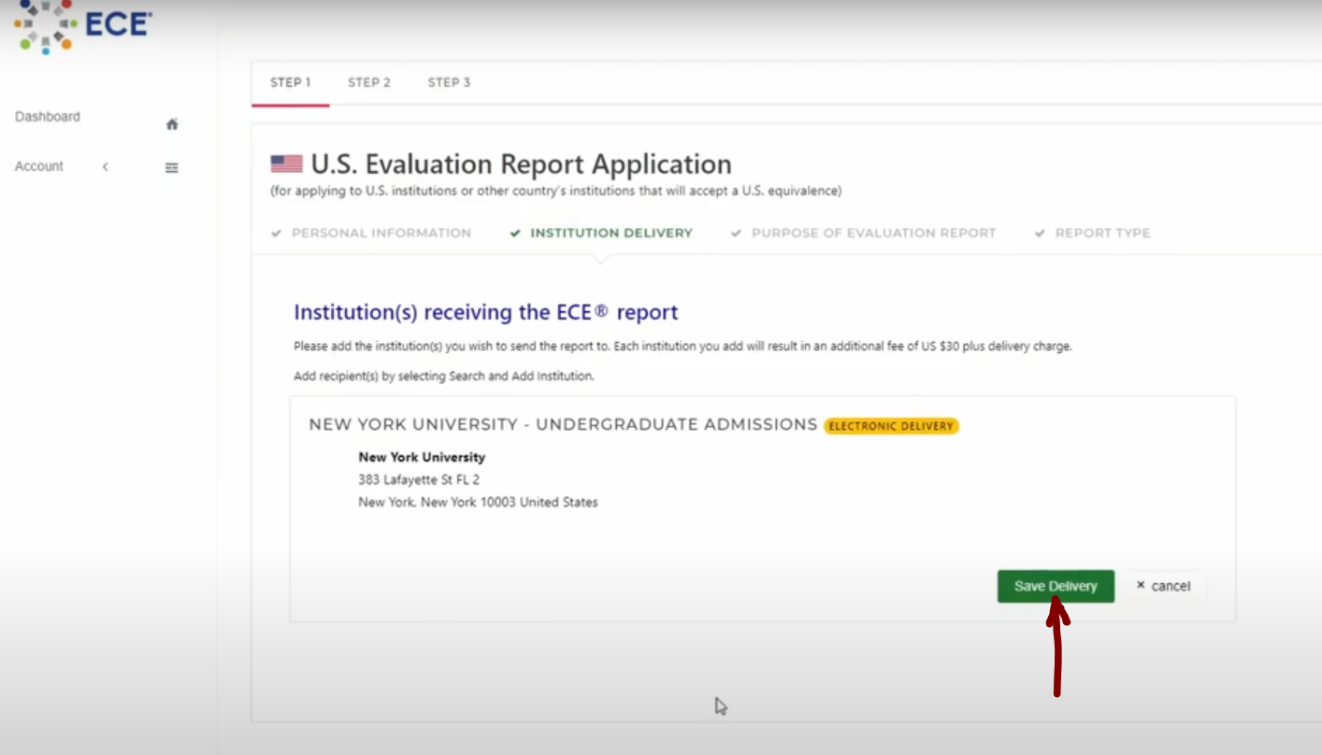1322x755 pixels.
Task: Cancel the delivery selection
Action: tap(1164, 586)
